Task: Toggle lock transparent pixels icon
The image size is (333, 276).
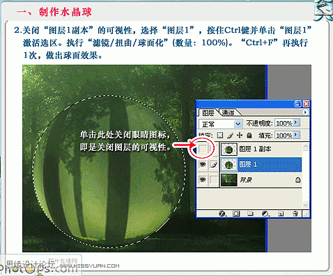Action: (x=220, y=135)
